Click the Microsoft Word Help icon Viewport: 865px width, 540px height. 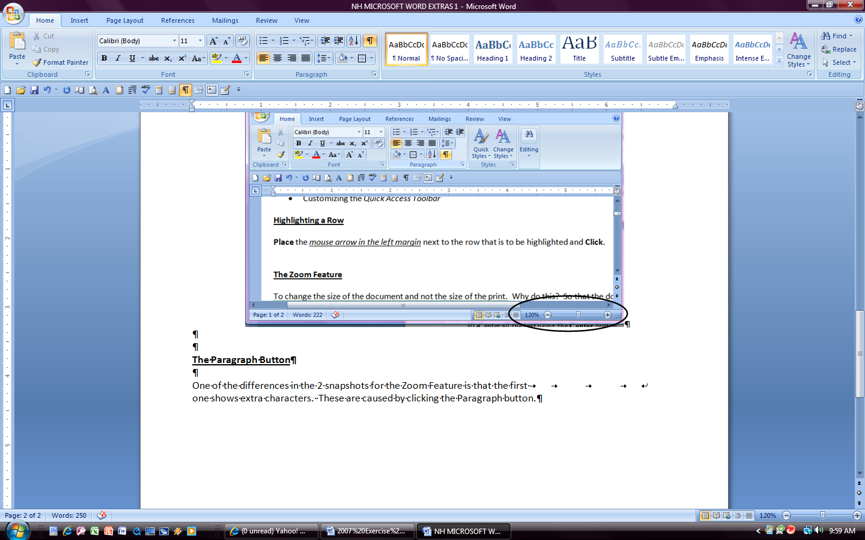[858, 20]
